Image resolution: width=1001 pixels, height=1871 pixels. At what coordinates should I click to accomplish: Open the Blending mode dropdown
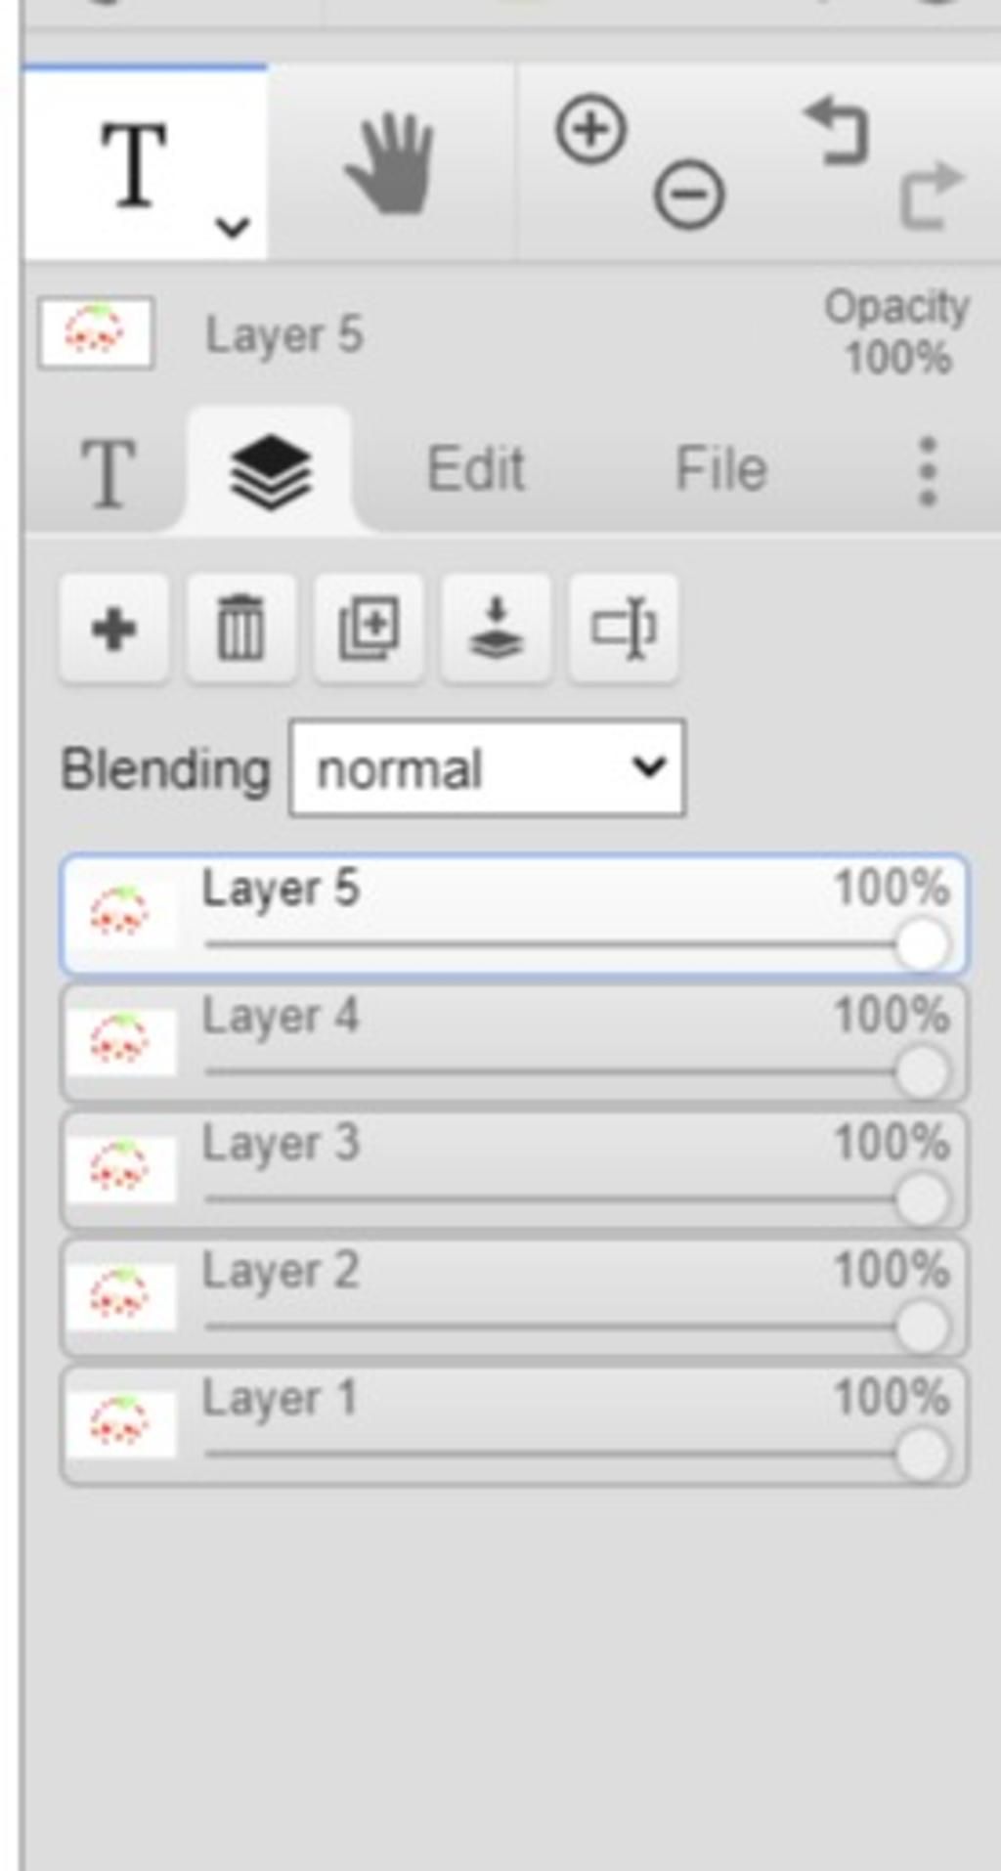point(487,768)
